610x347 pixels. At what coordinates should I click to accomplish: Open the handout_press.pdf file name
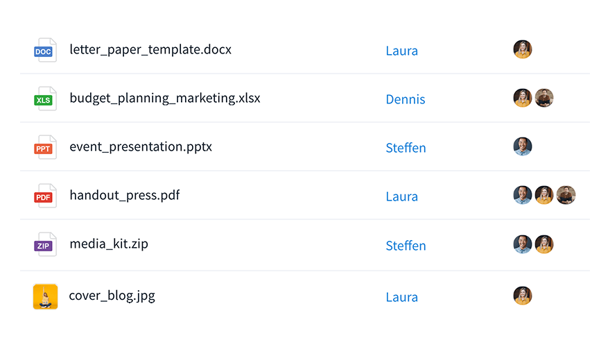coord(125,196)
